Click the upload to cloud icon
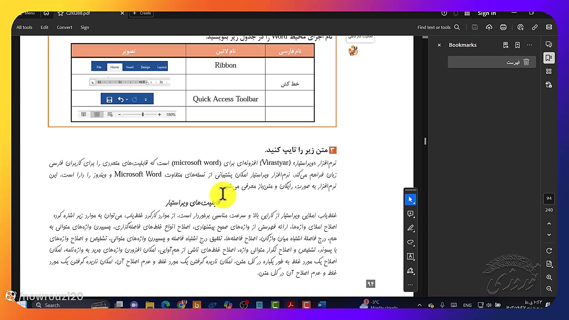Screen dimensions: 569x320 point(489,27)
